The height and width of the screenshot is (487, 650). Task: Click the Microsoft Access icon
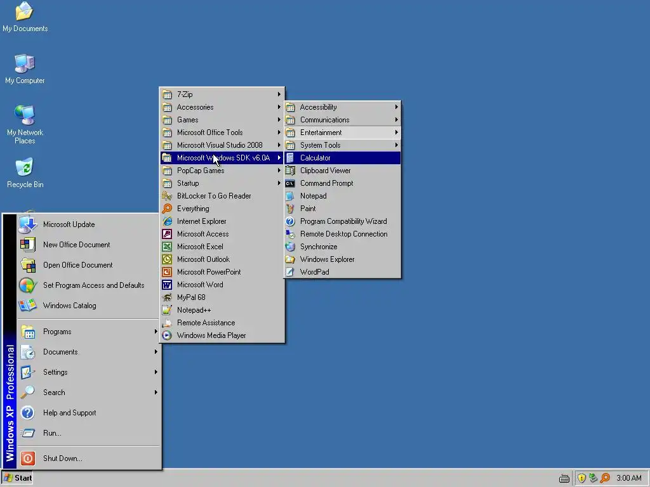167,234
